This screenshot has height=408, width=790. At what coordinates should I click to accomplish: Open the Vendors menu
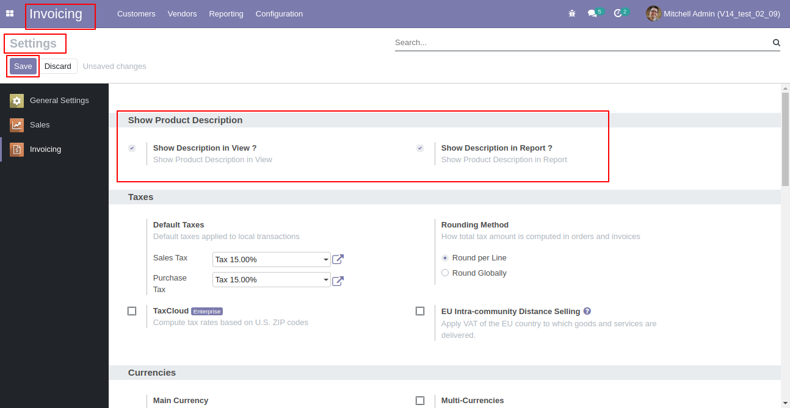pos(183,13)
